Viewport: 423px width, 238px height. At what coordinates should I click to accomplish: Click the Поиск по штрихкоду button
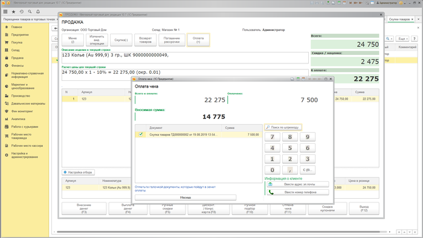[x=283, y=127]
